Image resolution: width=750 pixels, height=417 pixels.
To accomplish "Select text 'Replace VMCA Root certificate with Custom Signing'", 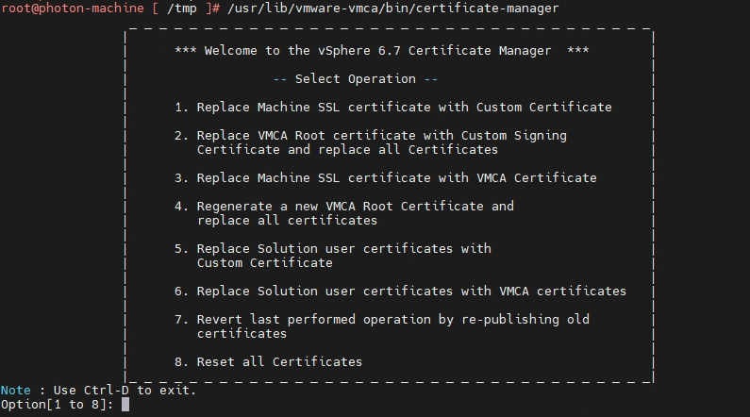I will [x=382, y=136].
